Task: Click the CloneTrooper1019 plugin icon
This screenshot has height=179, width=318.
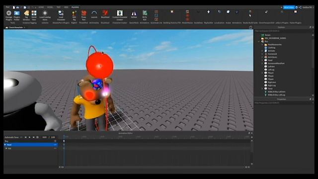Action: [266, 12]
